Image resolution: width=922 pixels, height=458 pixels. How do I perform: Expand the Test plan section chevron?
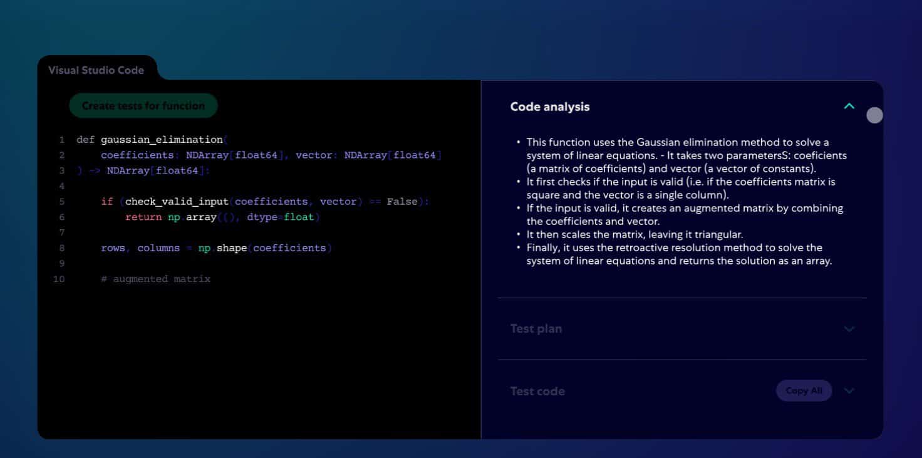pos(849,329)
